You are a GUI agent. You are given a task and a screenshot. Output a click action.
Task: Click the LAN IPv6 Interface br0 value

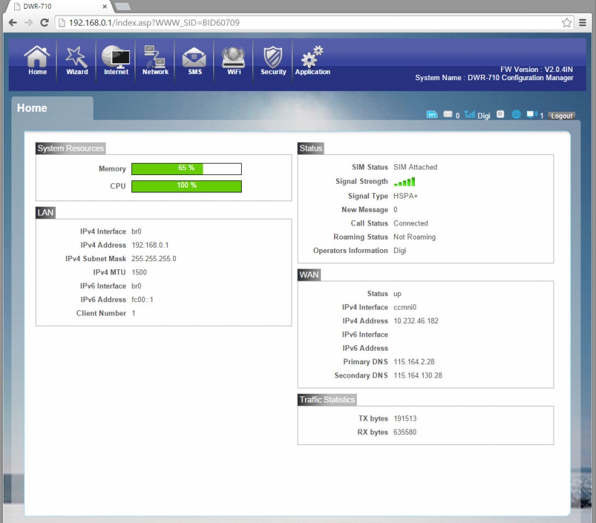point(136,286)
